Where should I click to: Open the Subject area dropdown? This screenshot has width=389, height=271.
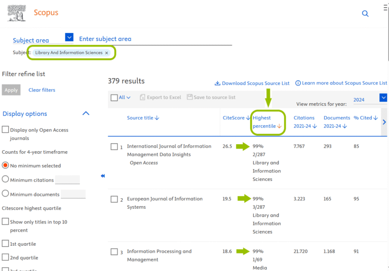pyautogui.click(x=69, y=37)
